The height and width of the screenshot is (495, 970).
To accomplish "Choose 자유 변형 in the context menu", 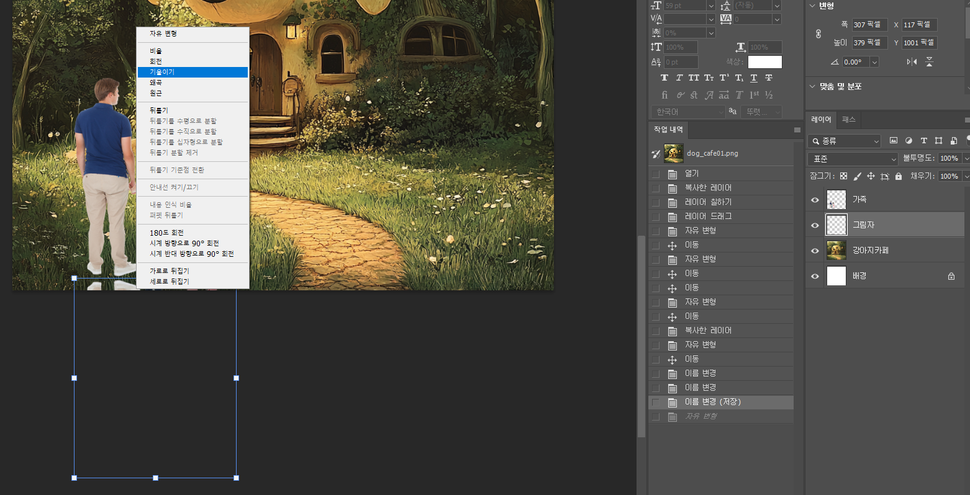I will coord(163,33).
